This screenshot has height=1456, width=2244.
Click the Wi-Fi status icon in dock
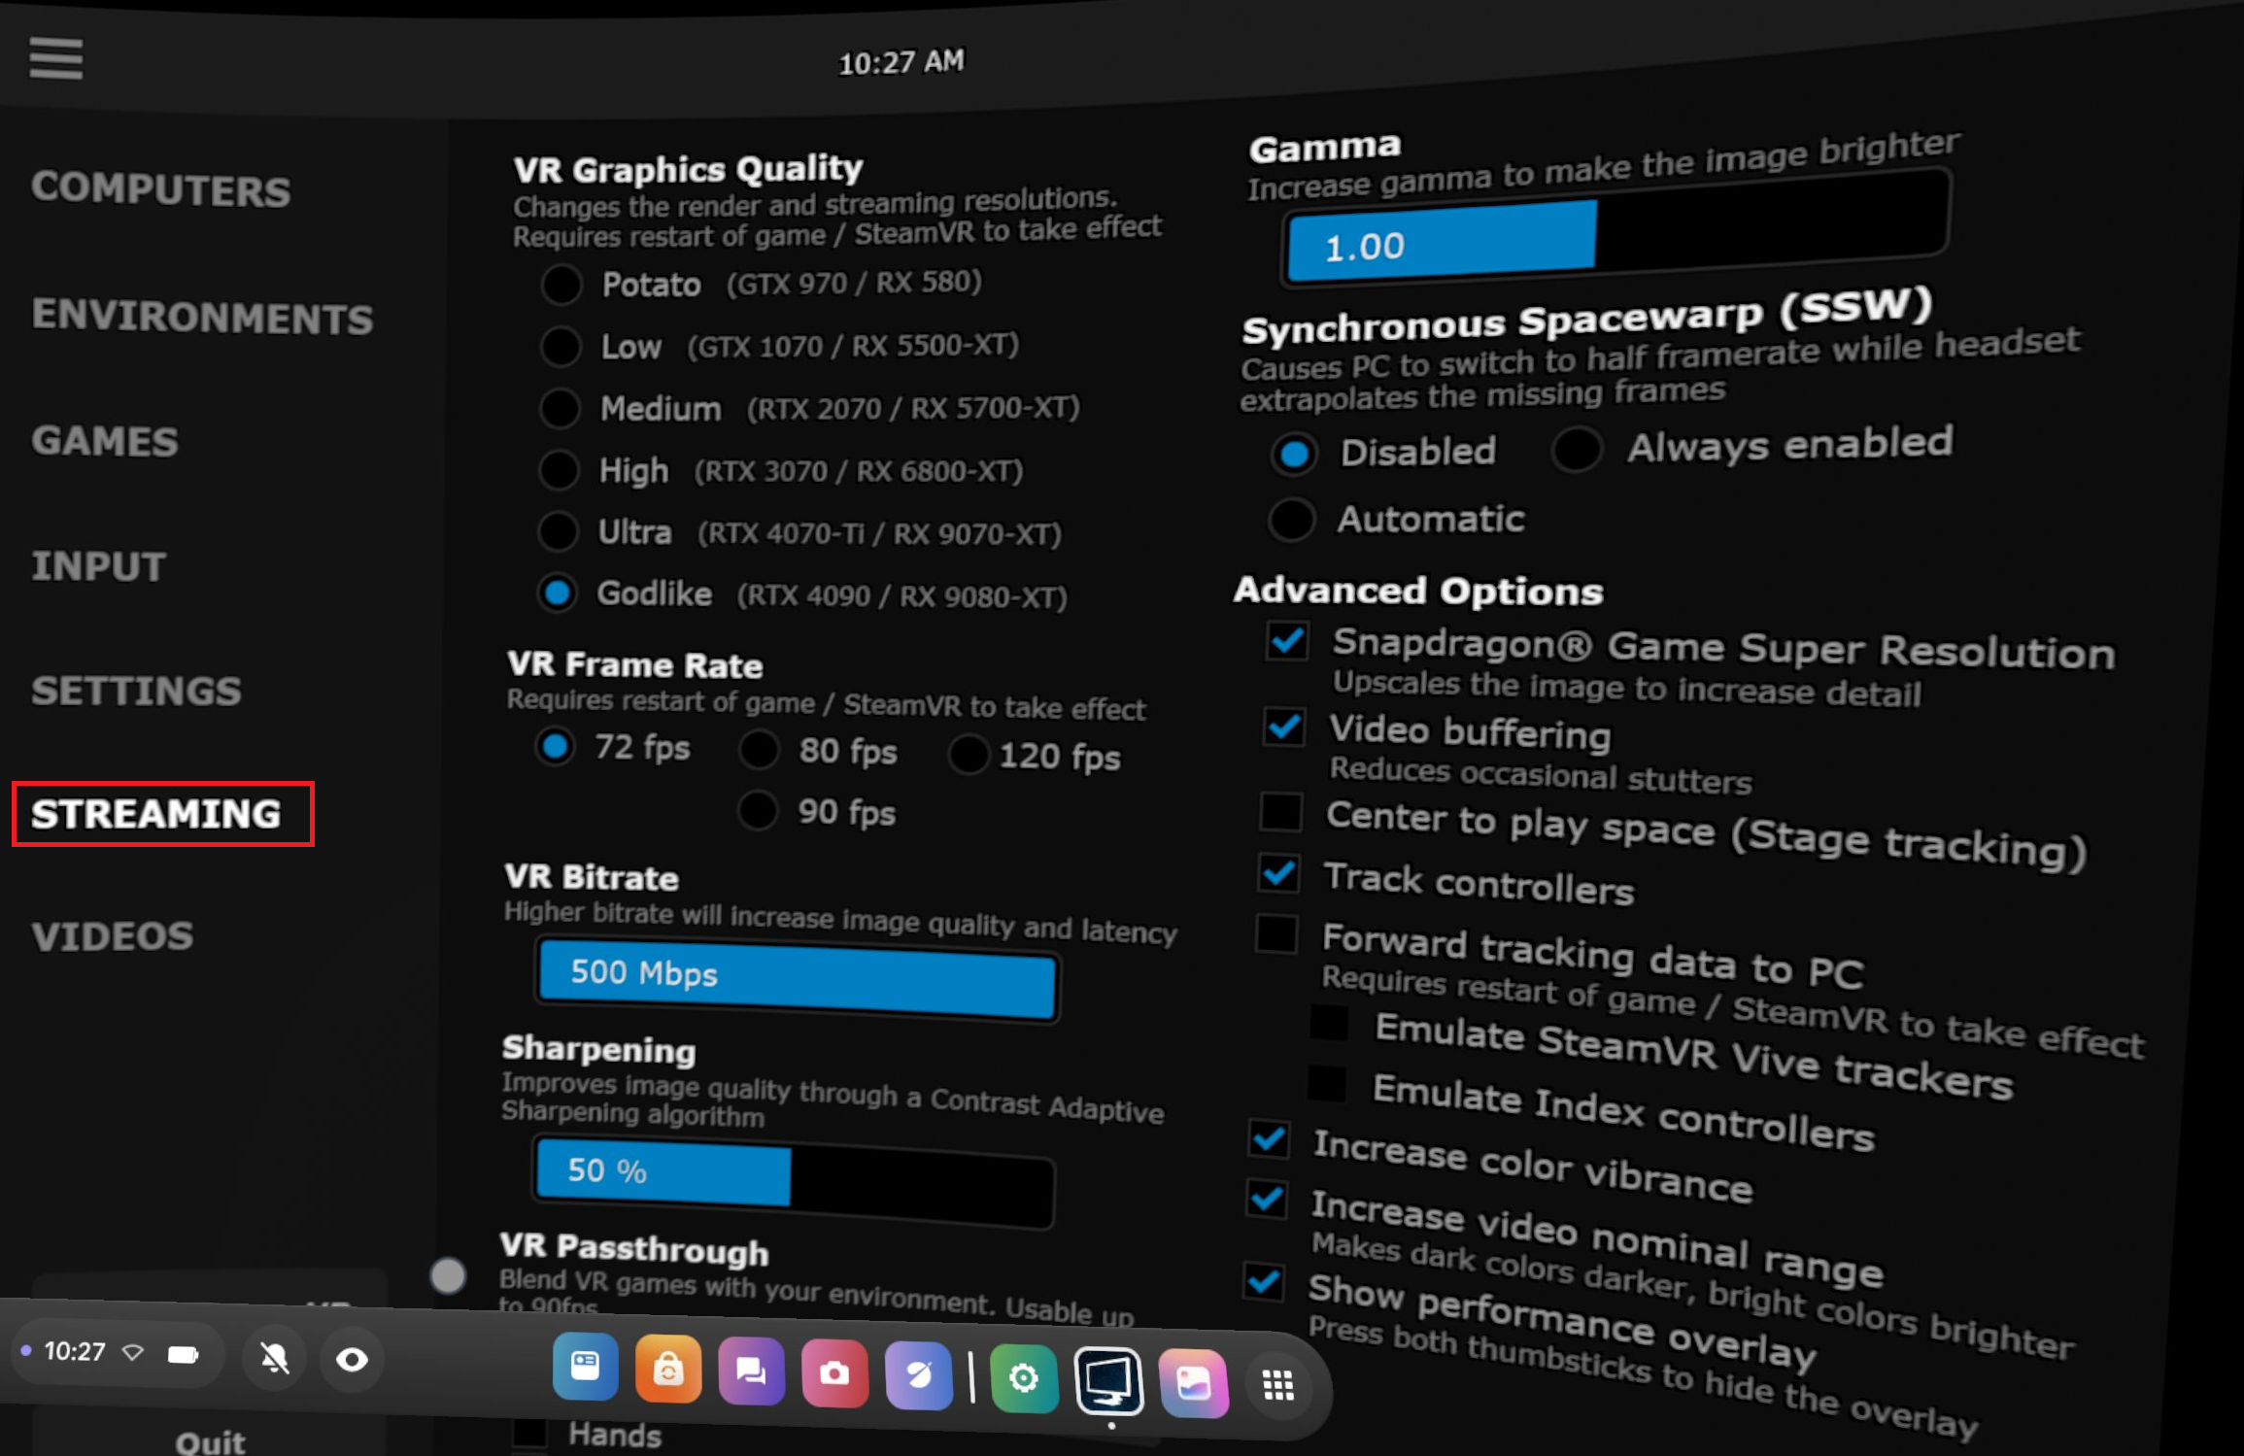(133, 1352)
